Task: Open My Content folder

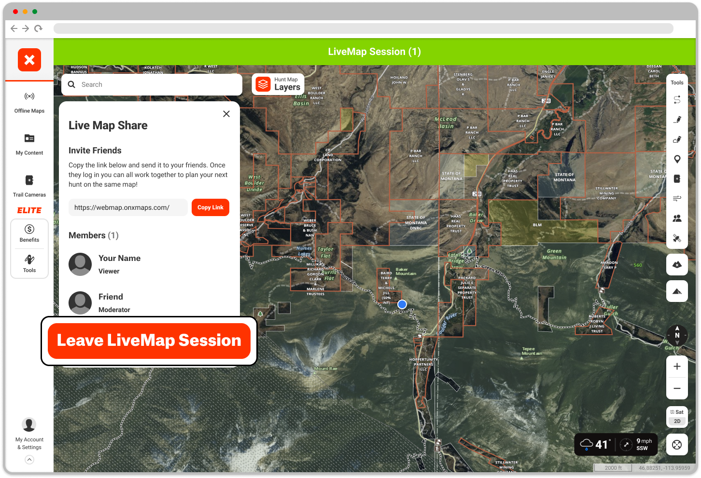Action: pyautogui.click(x=29, y=145)
